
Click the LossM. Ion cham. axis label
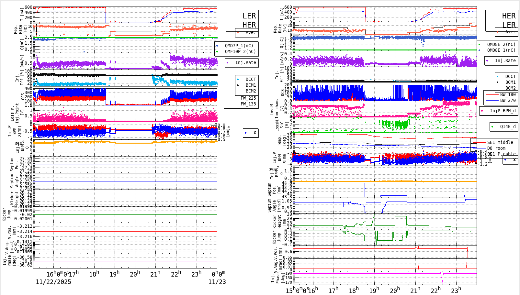pyautogui.click(x=275, y=107)
